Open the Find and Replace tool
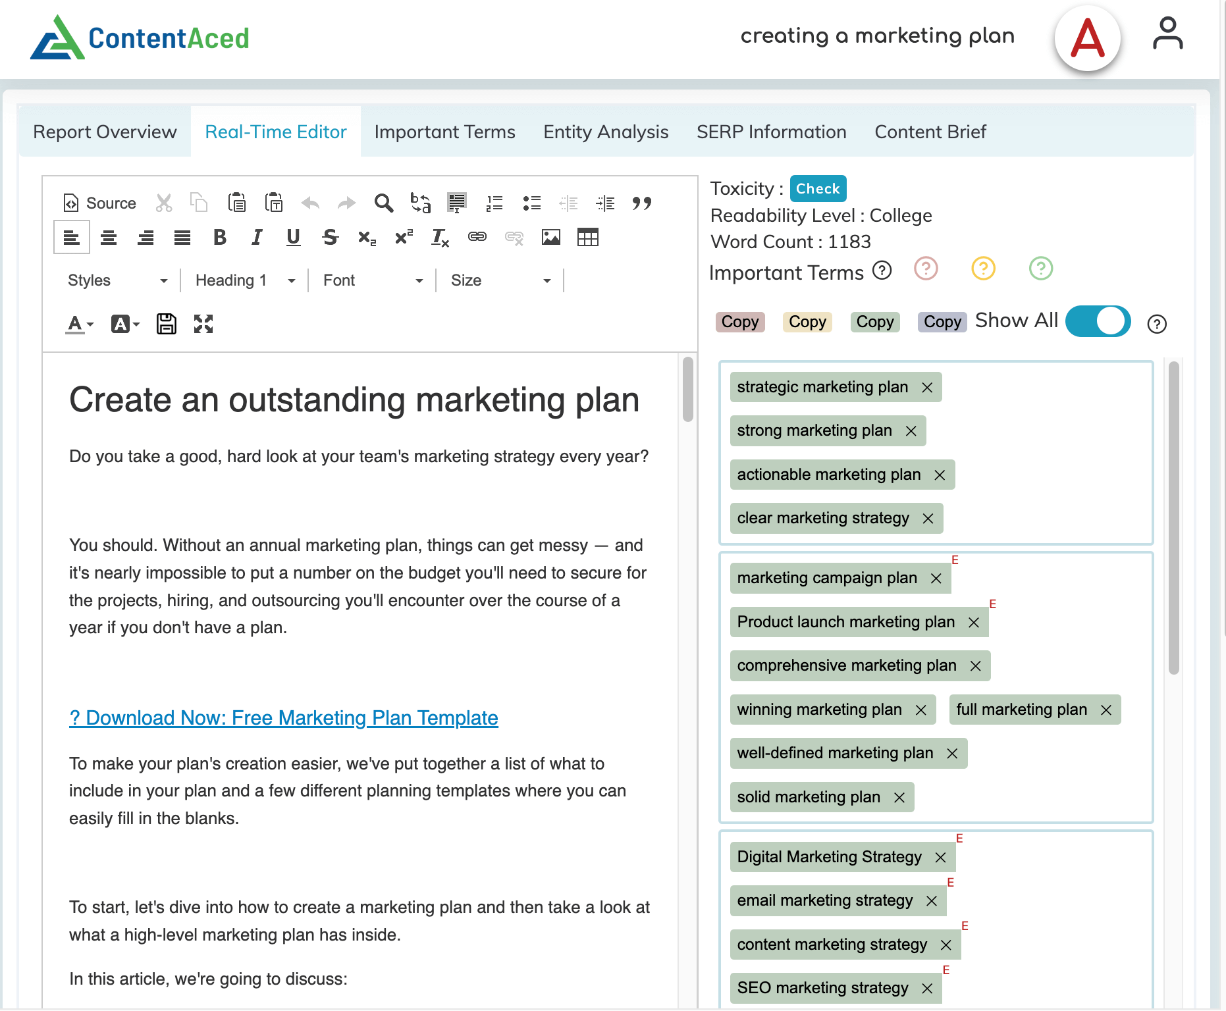The width and height of the screenshot is (1226, 1011). [x=384, y=203]
